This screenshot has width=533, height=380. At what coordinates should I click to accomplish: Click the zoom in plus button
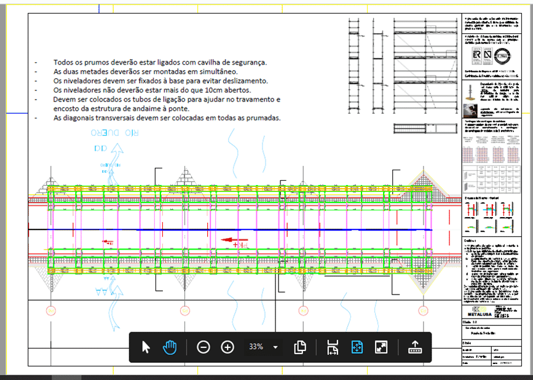coord(227,347)
